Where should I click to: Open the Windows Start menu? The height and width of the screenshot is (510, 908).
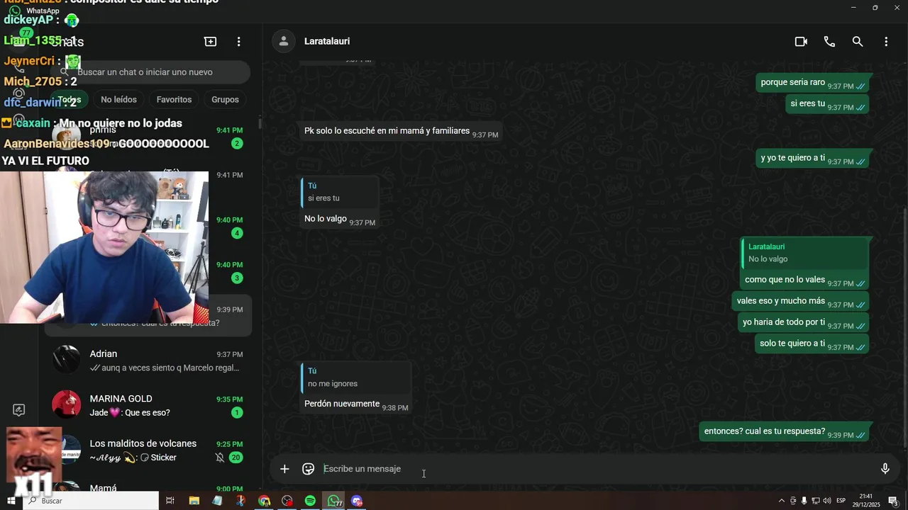coord(11,501)
